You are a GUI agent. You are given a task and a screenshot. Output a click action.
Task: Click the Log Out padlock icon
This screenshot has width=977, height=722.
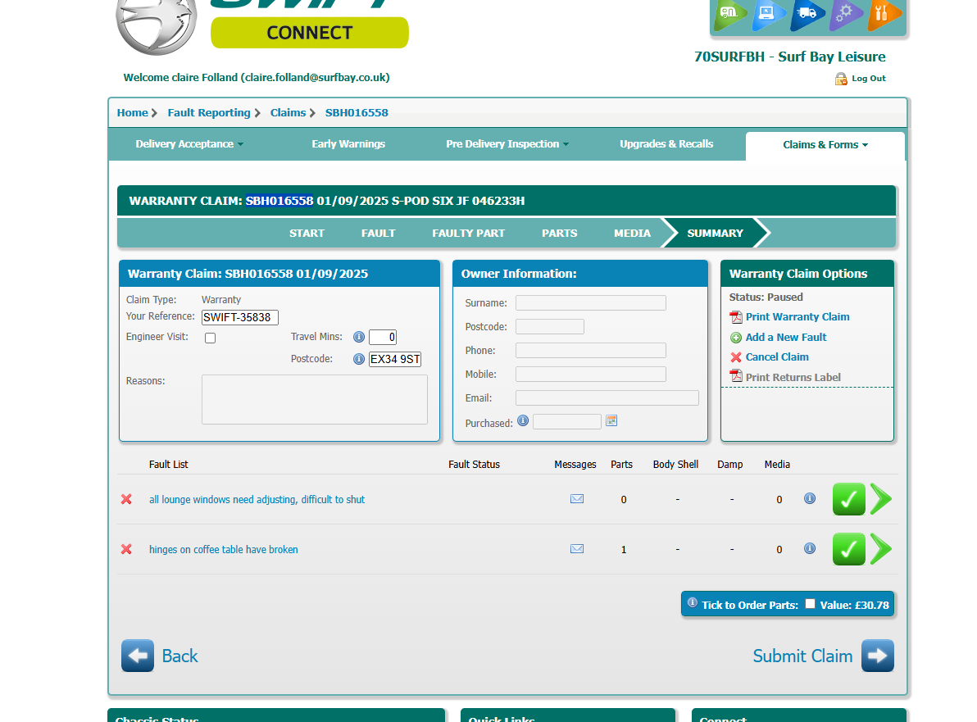click(x=841, y=79)
